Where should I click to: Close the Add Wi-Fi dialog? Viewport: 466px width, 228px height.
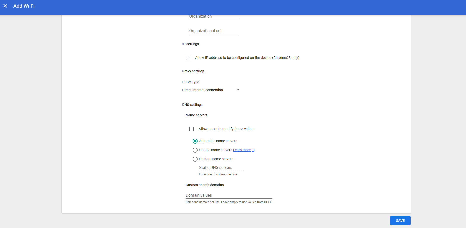coord(5,6)
